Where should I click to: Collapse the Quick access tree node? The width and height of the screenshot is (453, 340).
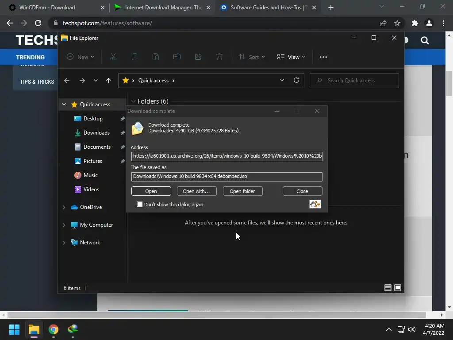pyautogui.click(x=64, y=104)
